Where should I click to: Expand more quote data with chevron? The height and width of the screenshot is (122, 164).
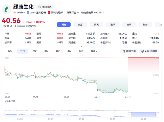pyautogui.click(x=82, y=46)
